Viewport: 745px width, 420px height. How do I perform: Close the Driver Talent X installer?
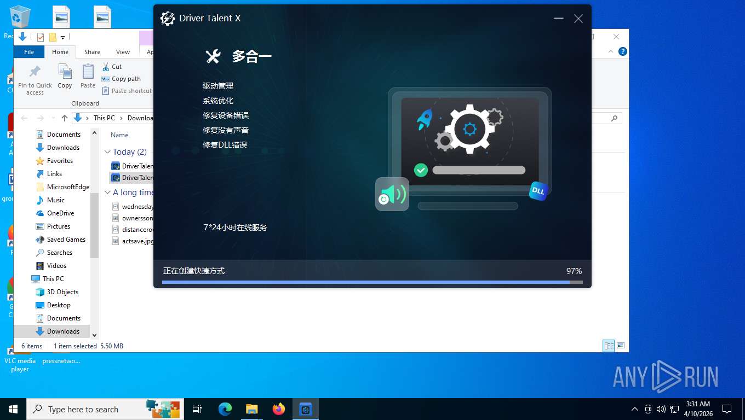tap(578, 18)
